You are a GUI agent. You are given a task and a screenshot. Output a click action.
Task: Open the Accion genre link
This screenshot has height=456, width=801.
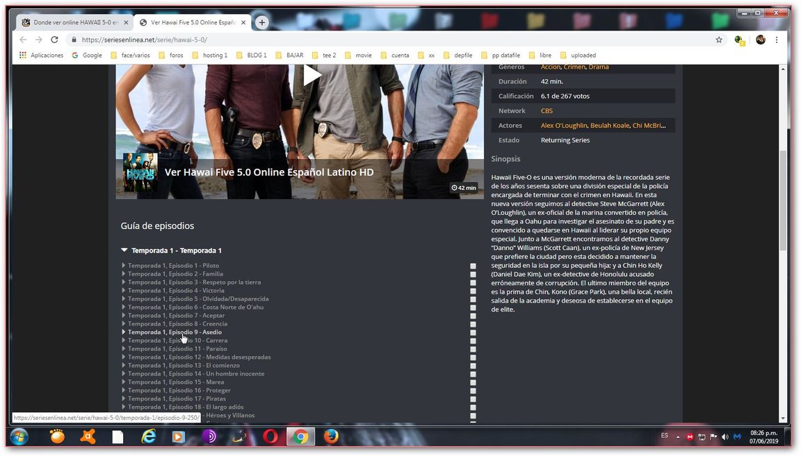[551, 67]
